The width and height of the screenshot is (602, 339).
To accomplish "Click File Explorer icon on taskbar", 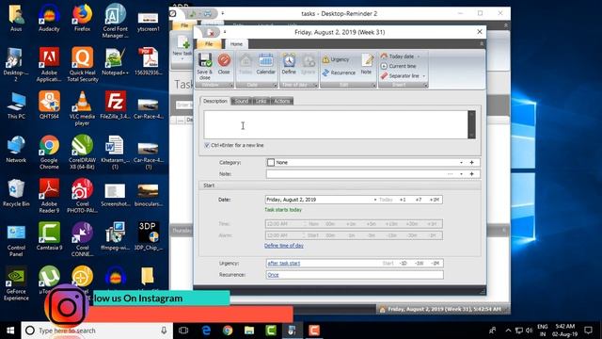I will [249, 331].
